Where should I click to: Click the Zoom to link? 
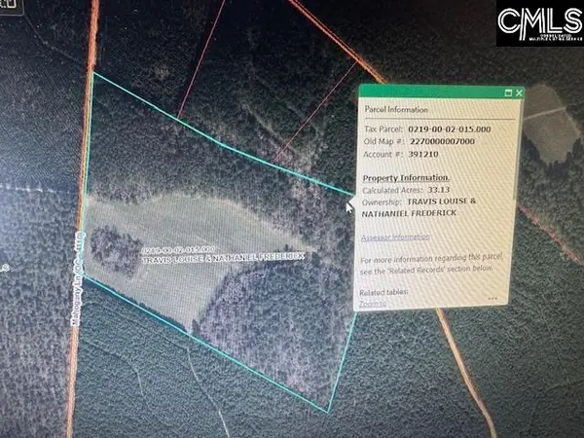(373, 304)
